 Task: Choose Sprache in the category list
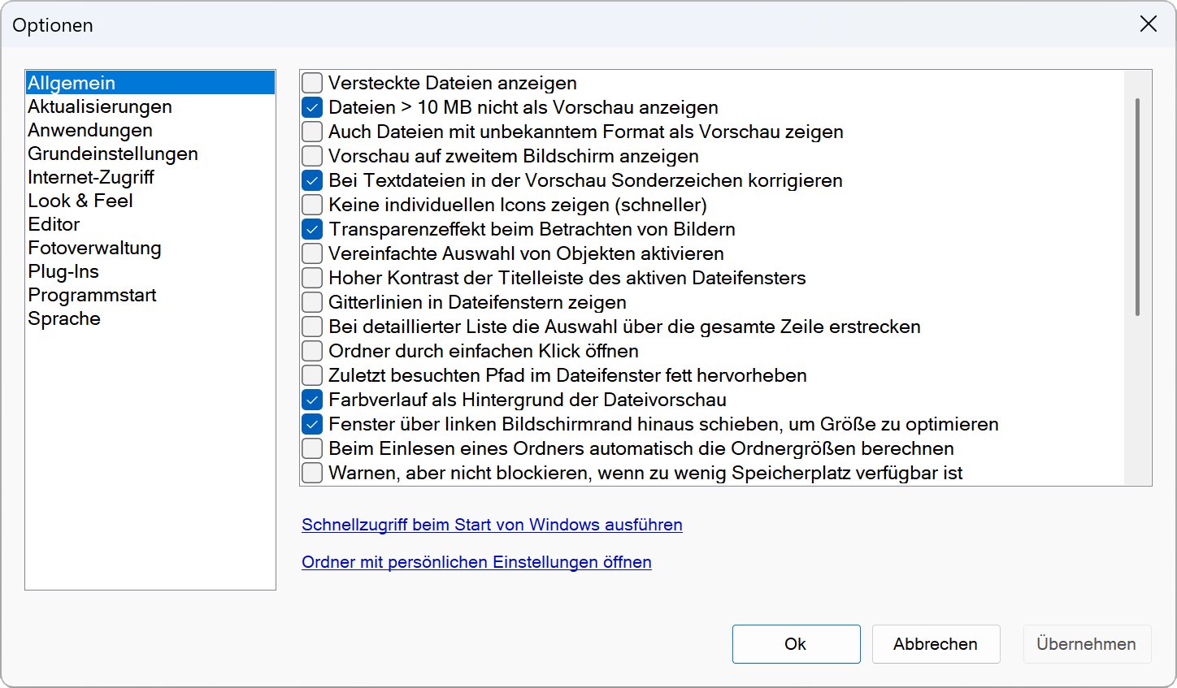(64, 318)
